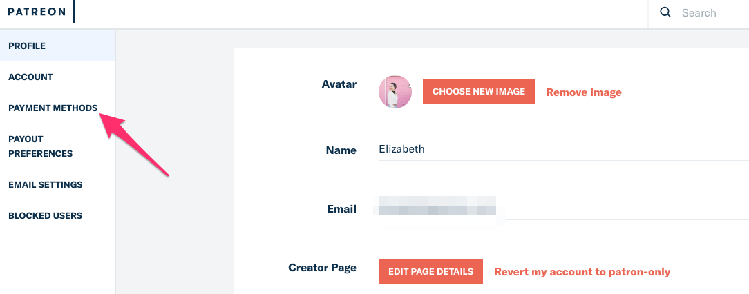Click the Patreon logo
Viewport: 749px width, 294px height.
37,12
